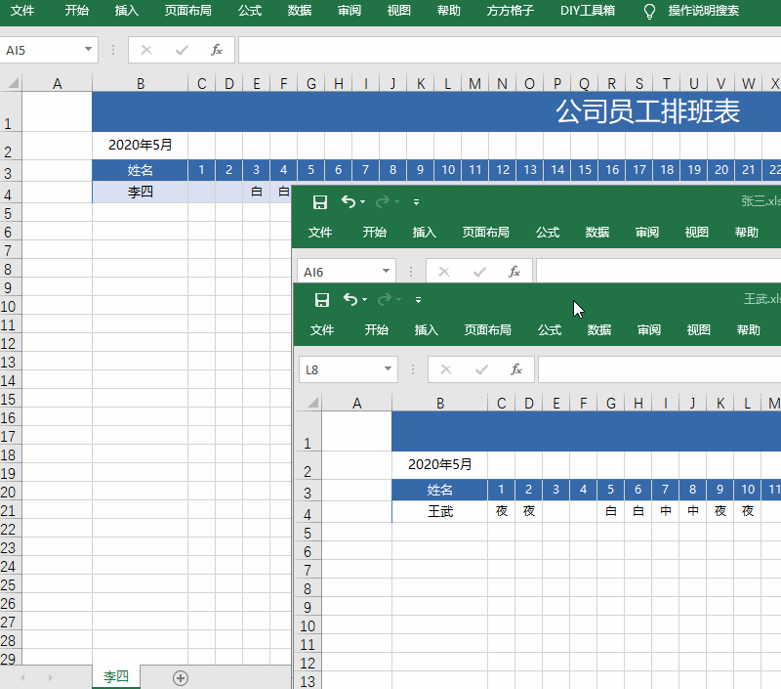The width and height of the screenshot is (781, 689).
Task: Click the Undo icon in 张三.xls window
Action: 348,202
